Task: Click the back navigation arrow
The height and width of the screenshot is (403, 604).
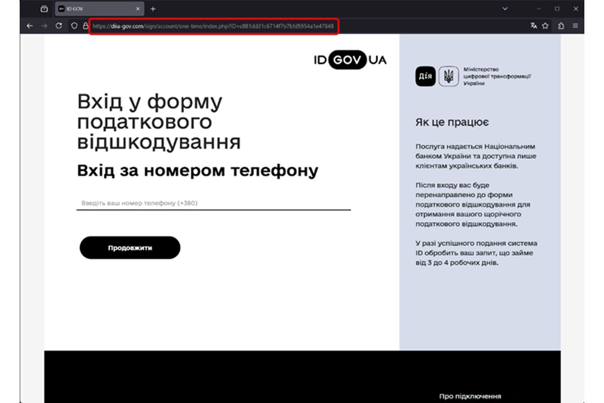Action: tap(29, 25)
